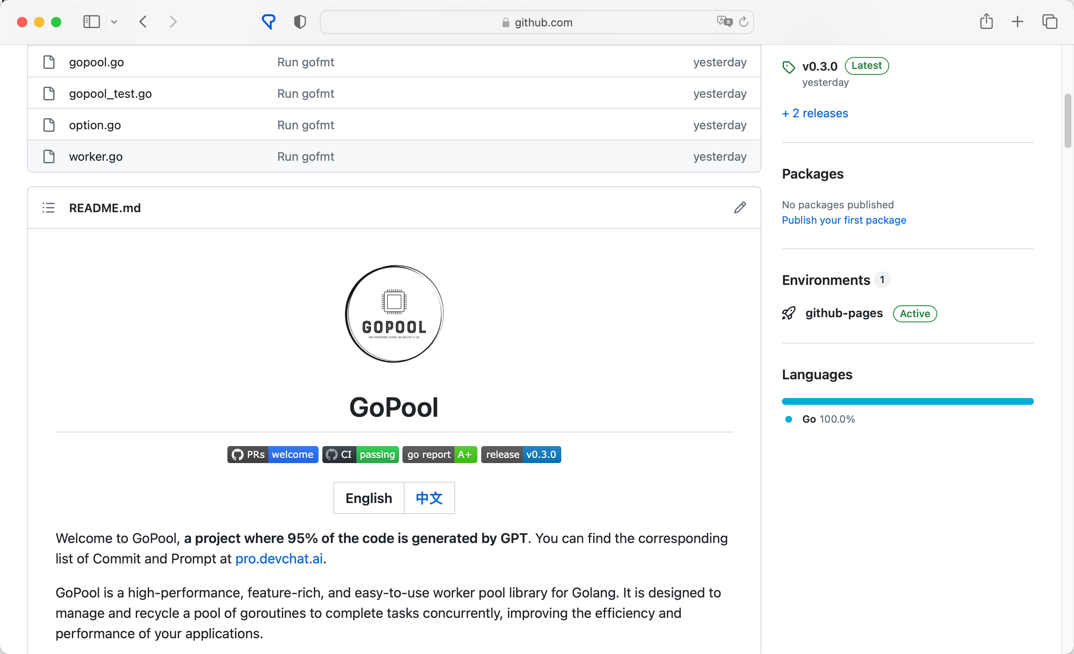Click the Go language percentage bar

coord(907,401)
